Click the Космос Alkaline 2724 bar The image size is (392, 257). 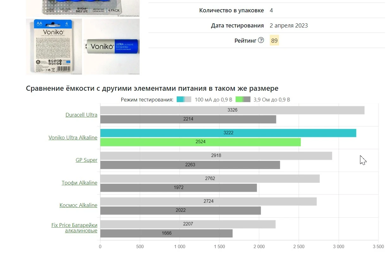tap(208, 201)
